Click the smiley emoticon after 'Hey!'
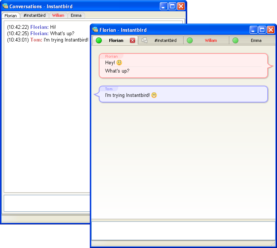 point(119,63)
